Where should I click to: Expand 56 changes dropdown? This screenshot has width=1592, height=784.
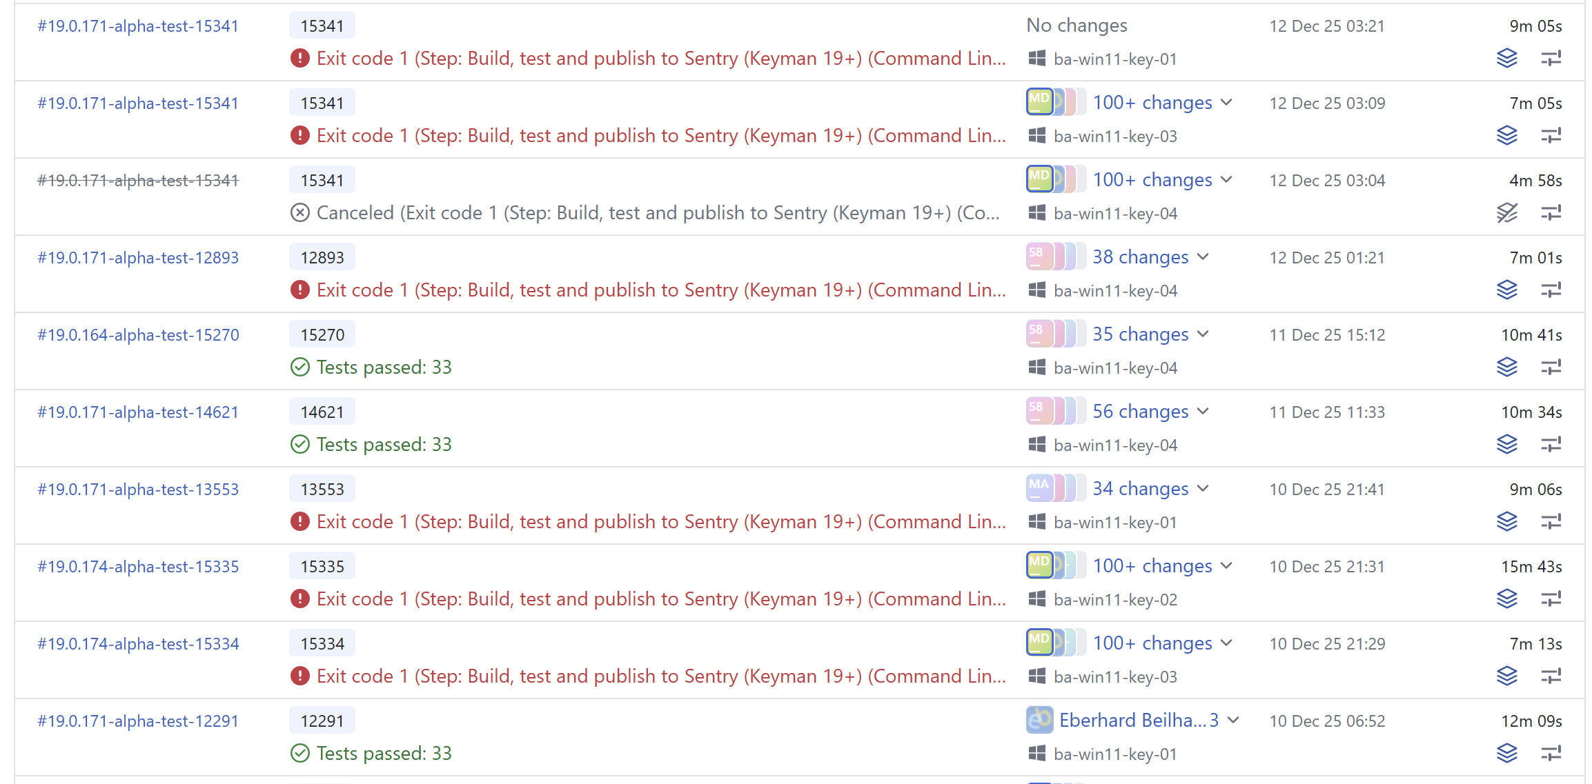point(1203,412)
